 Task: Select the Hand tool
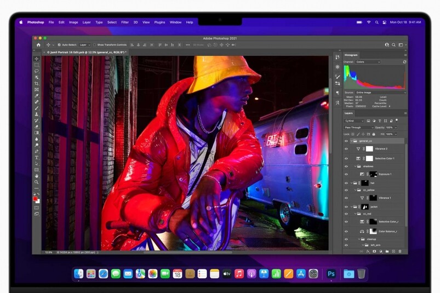(x=37, y=176)
